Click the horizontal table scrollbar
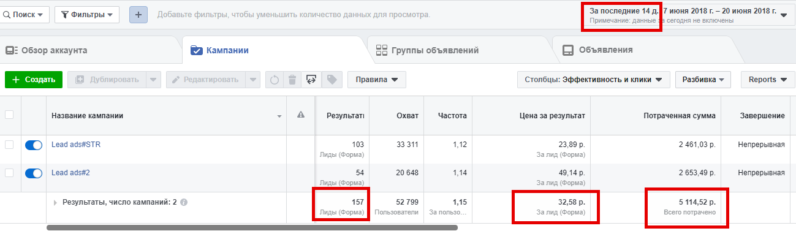This screenshot has width=796, height=231. (x=251, y=227)
